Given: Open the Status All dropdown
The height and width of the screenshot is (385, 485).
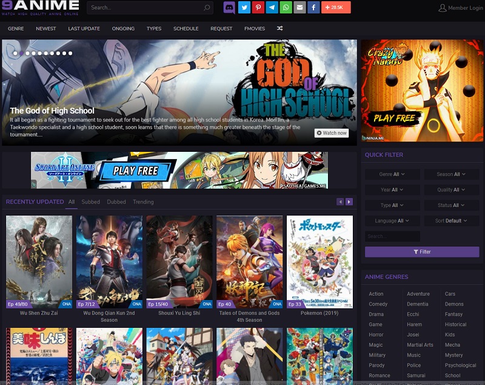Looking at the screenshot, I should coord(451,205).
